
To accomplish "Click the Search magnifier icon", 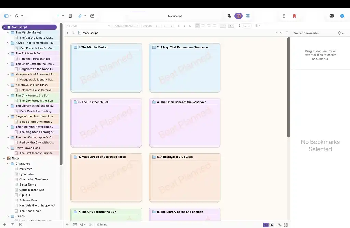I will tap(17, 16).
